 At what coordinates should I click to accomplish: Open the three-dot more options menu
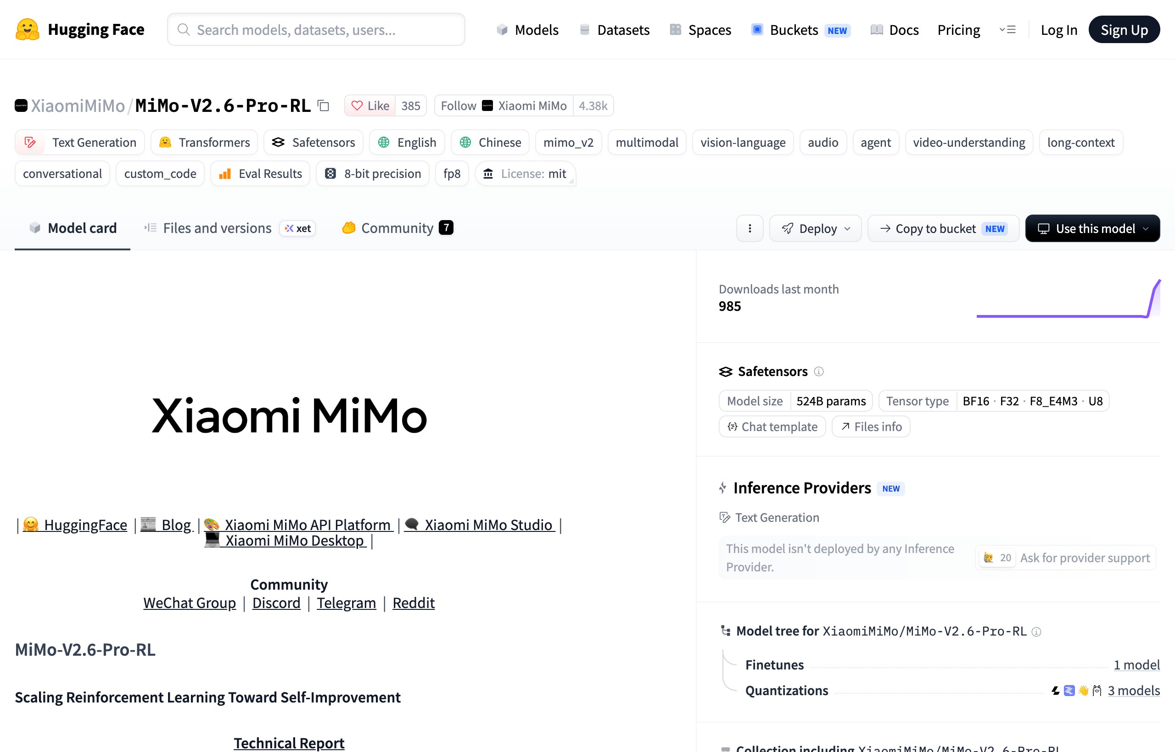(x=750, y=228)
